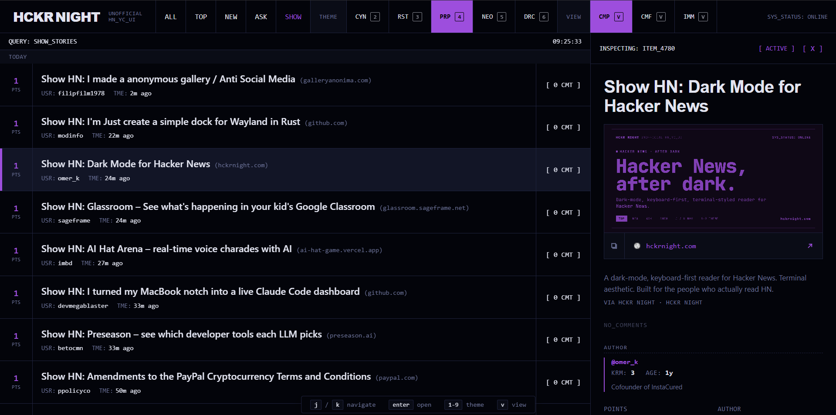View comments for anonymous gallery story
This screenshot has height=415, width=836.
[563, 85]
